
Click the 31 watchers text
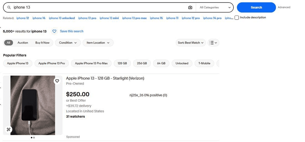[75, 117]
